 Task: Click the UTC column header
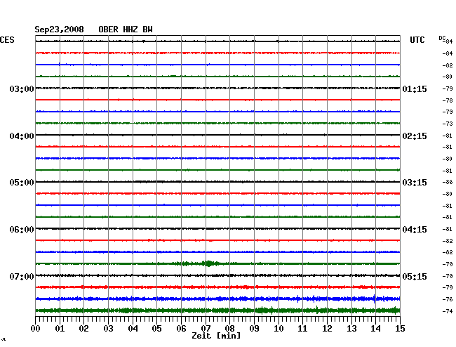(417, 40)
